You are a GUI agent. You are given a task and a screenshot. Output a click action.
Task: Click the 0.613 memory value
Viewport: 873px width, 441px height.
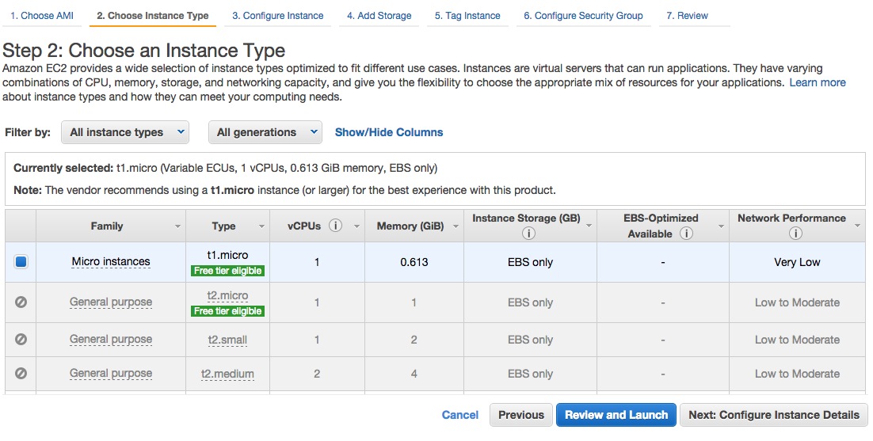pos(414,262)
